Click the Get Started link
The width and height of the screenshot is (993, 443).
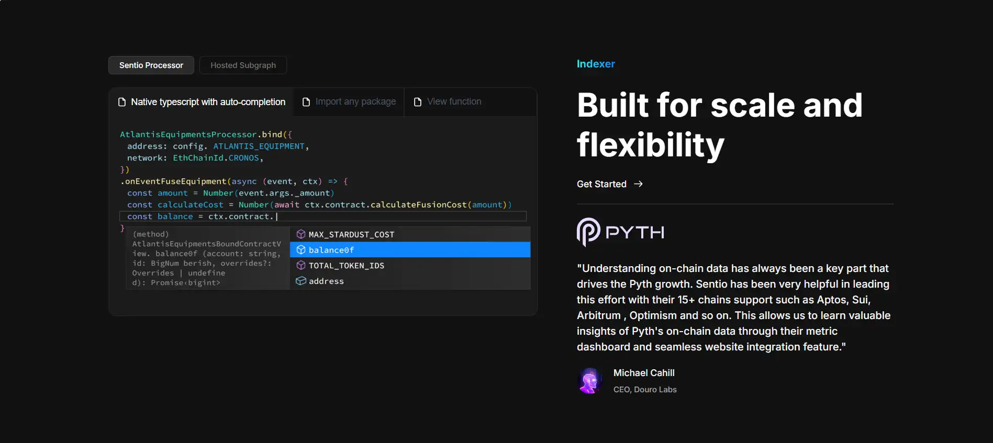[x=602, y=184]
